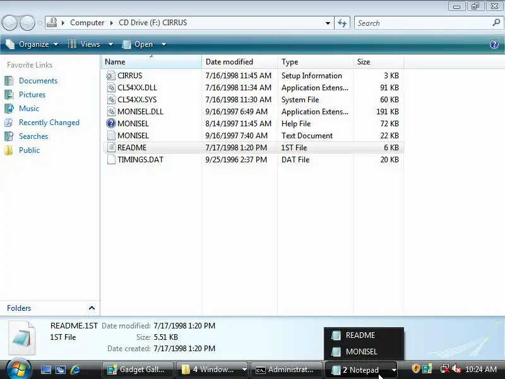The width and height of the screenshot is (505, 379).
Task: Sort by the Type column header
Action: coord(315,61)
